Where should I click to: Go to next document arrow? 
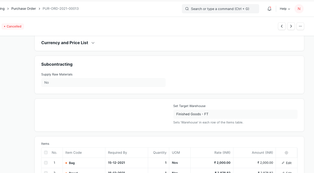point(291,26)
